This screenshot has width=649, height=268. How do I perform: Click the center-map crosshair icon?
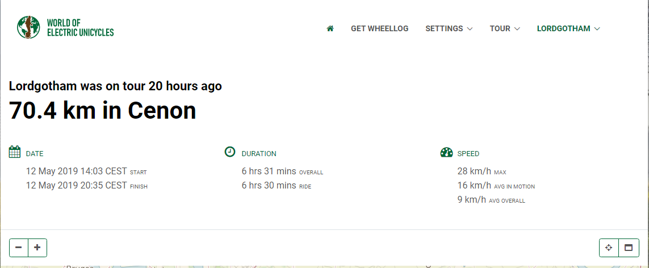tap(609, 248)
